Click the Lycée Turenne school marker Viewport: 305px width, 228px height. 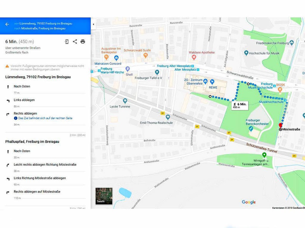[x=125, y=101]
